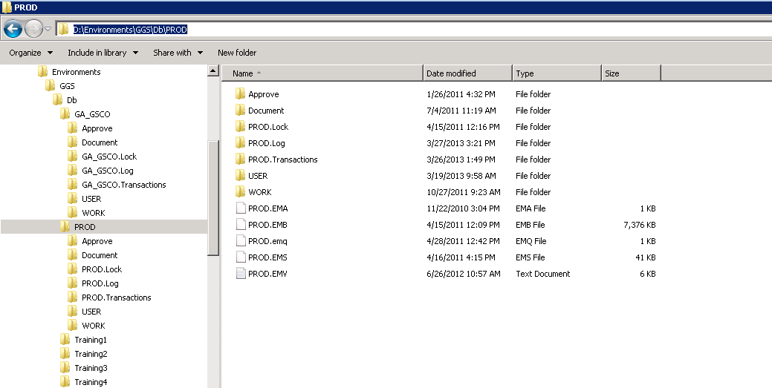Click the New folder button

pyautogui.click(x=237, y=53)
